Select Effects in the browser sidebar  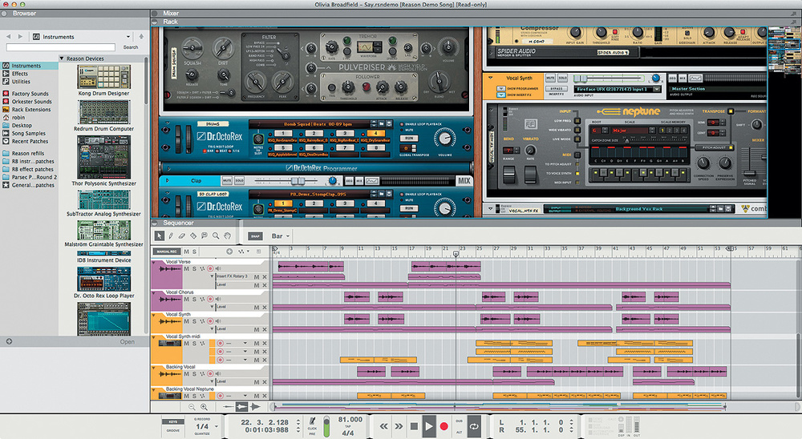(x=20, y=74)
